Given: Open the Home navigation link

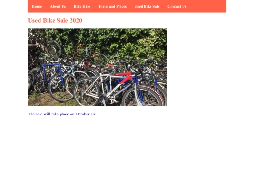Looking at the screenshot, I should coord(37,6).
